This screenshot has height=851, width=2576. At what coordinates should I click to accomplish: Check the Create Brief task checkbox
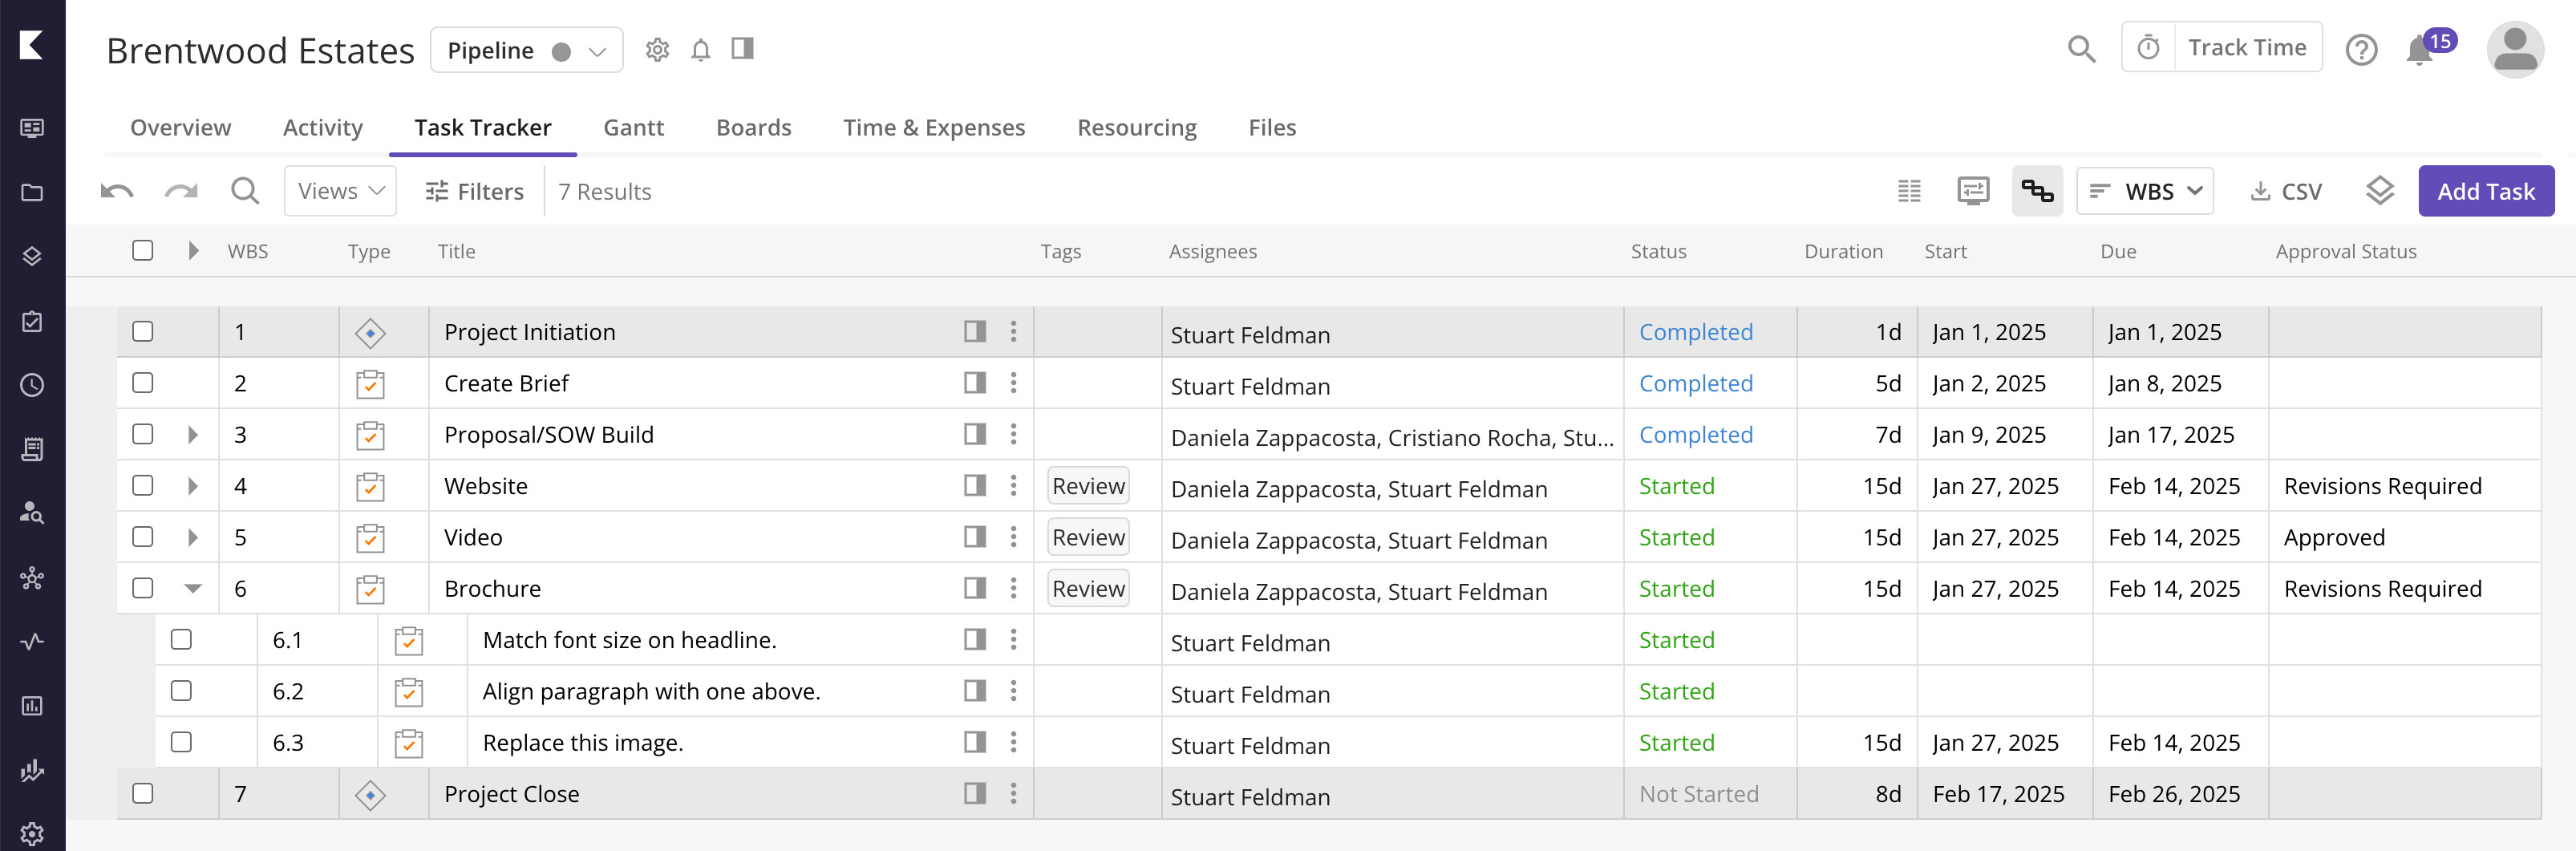coord(143,383)
